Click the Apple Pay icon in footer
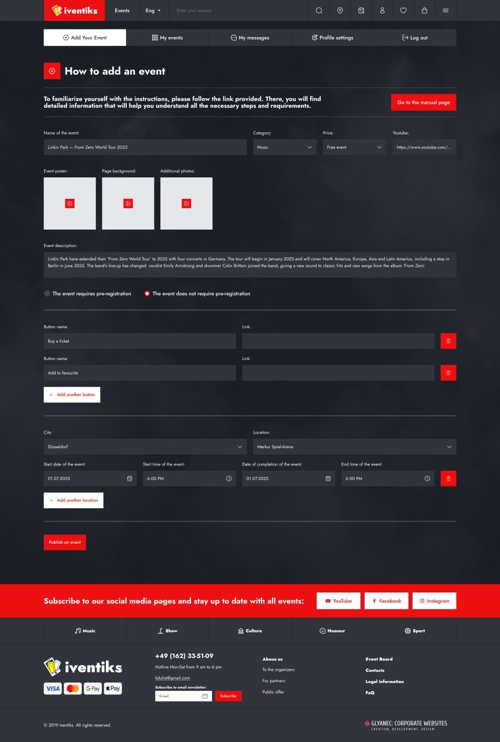This screenshot has height=742, width=500. 113,689
